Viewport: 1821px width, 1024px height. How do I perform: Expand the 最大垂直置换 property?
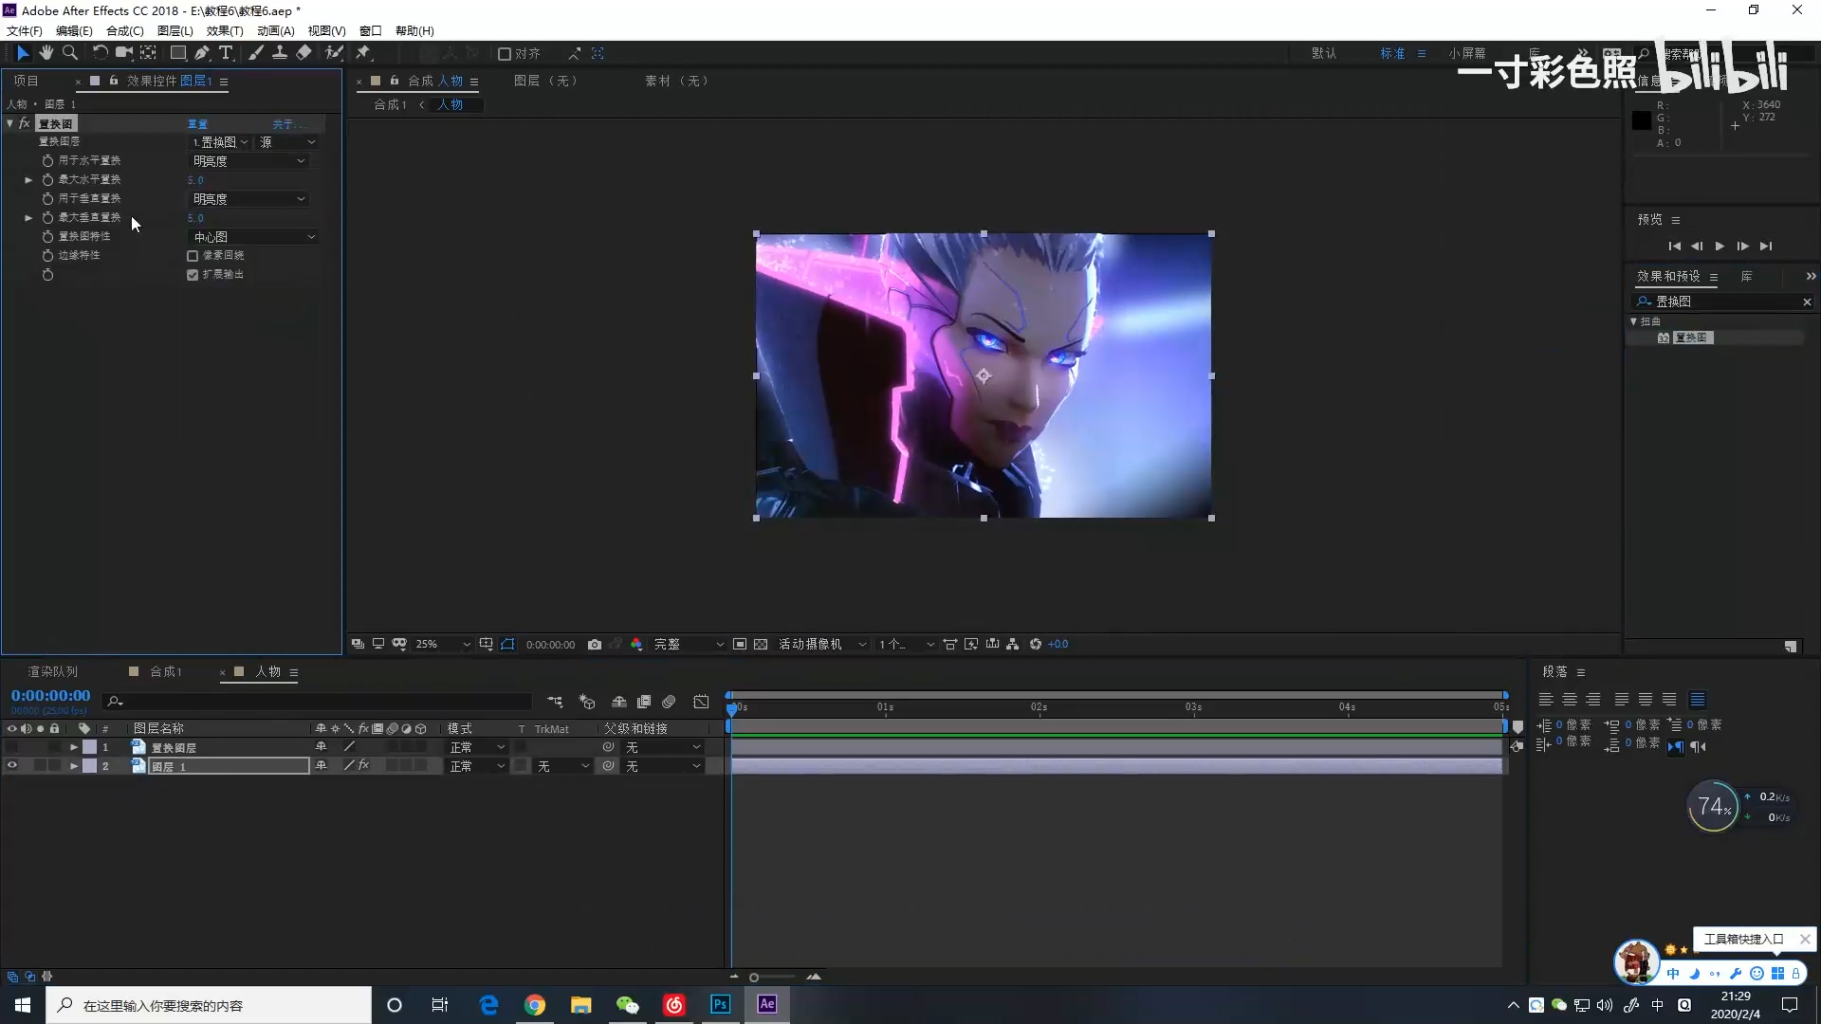(28, 218)
